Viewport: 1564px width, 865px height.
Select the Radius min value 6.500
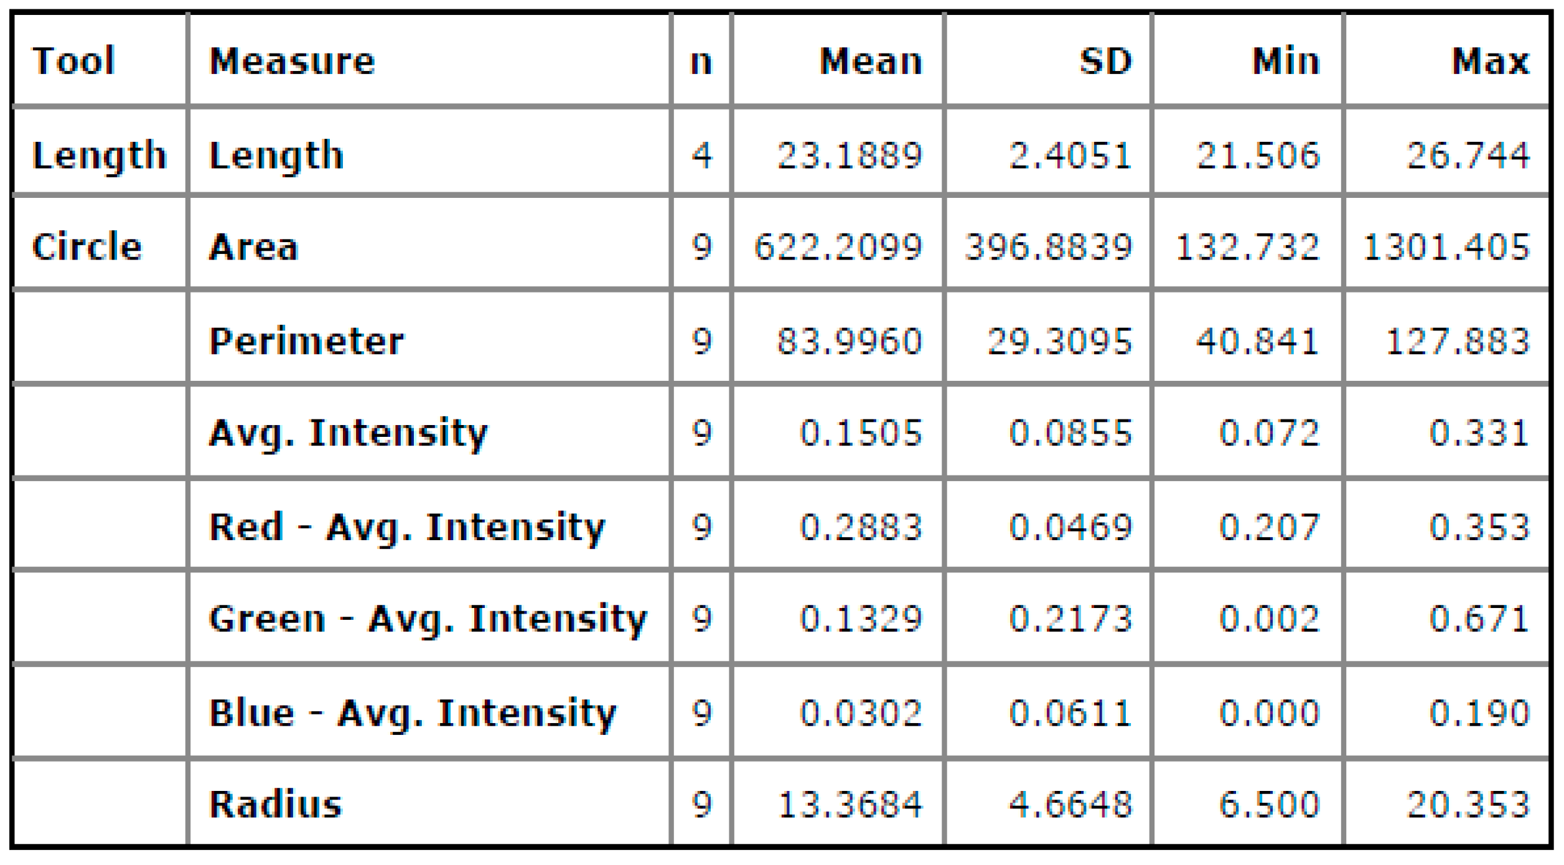[1269, 804]
